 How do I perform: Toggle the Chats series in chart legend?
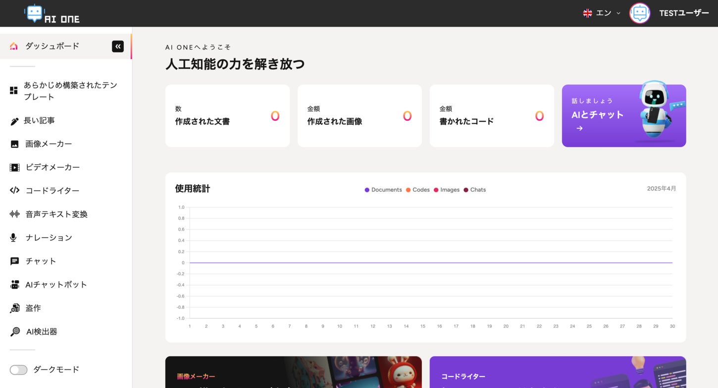click(x=475, y=190)
